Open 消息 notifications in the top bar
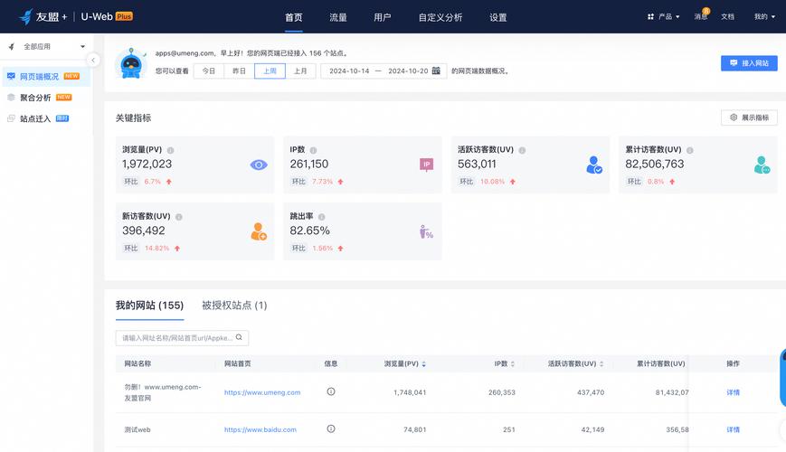Image resolution: width=786 pixels, height=452 pixels. point(701,16)
